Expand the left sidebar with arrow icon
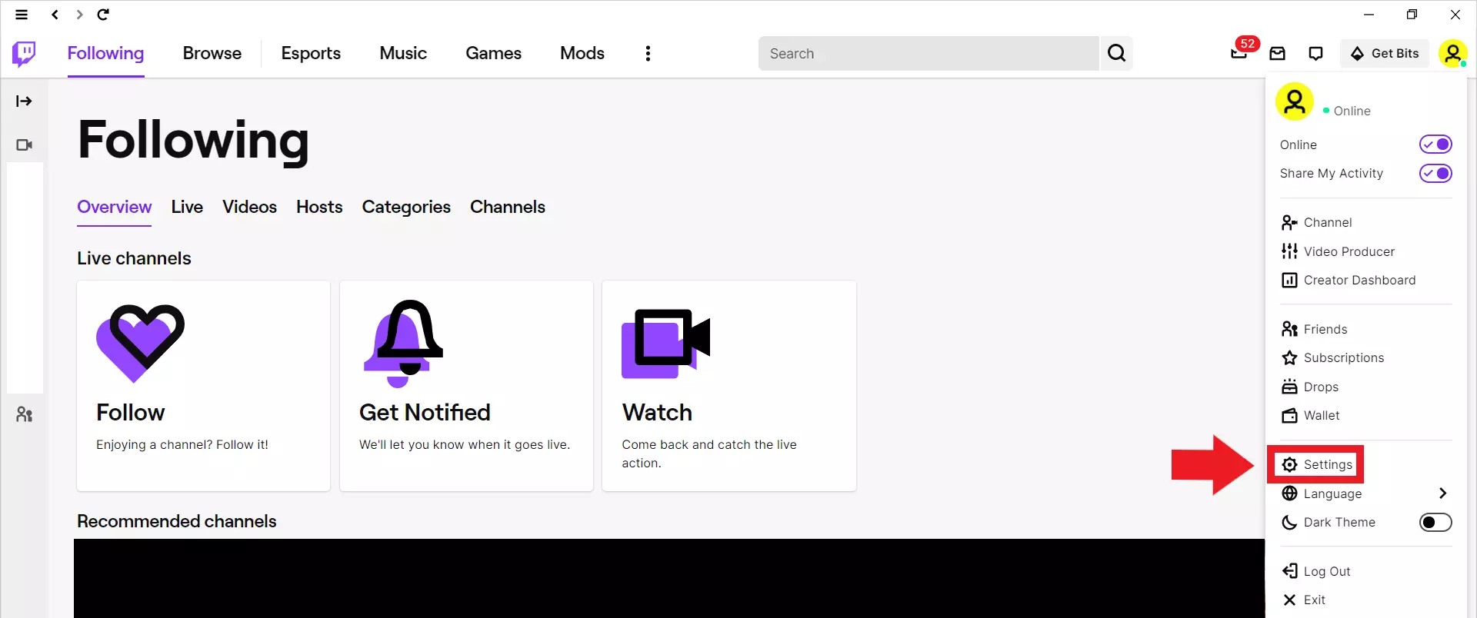The width and height of the screenshot is (1477, 618). coord(24,101)
